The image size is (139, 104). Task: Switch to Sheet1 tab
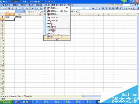point(13,96)
